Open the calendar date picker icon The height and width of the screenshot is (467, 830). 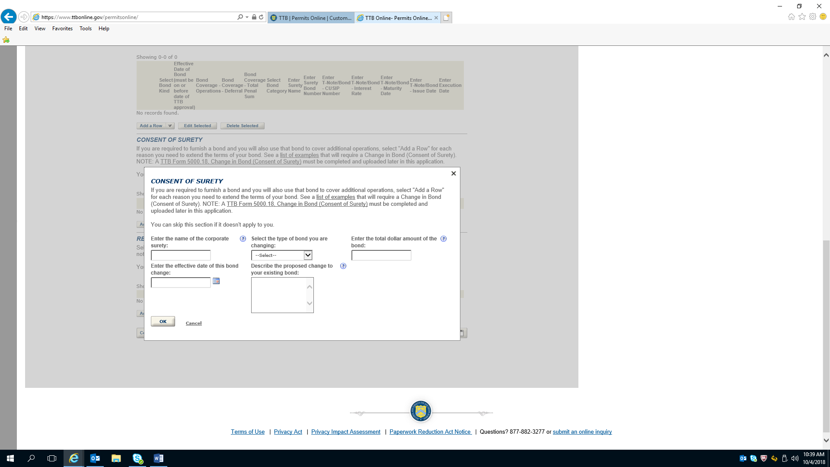coord(216,281)
